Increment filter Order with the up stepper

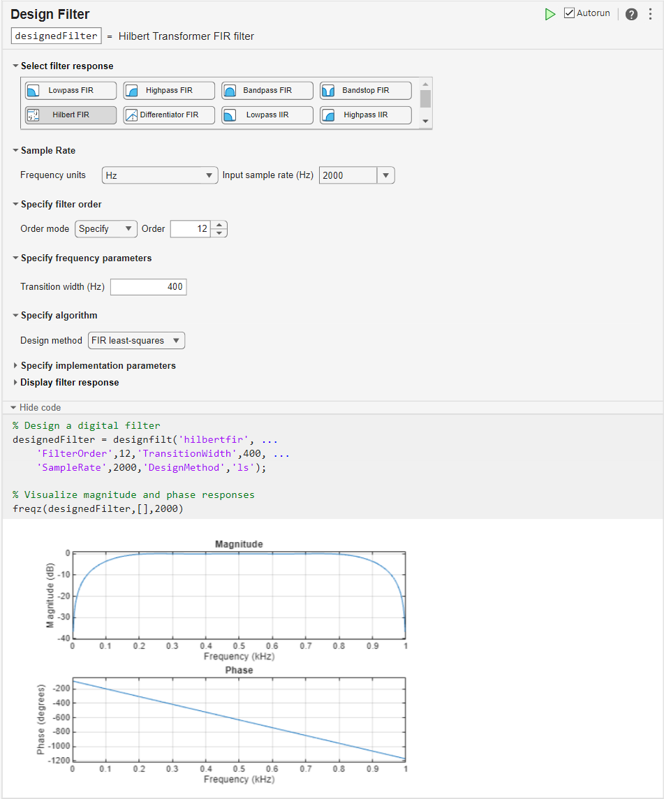(220, 225)
